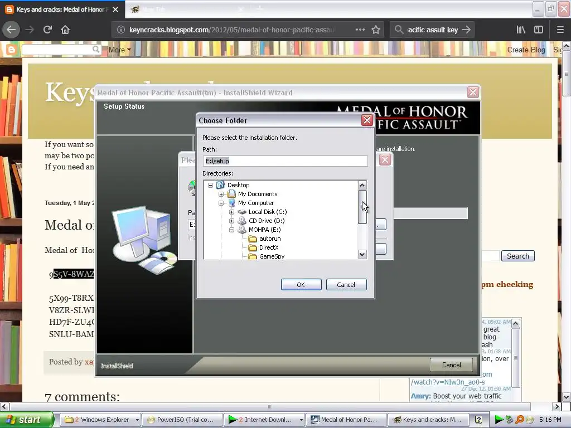Click the MOHPA (E:) drive icon
This screenshot has height=428, width=571.
tap(242, 230)
